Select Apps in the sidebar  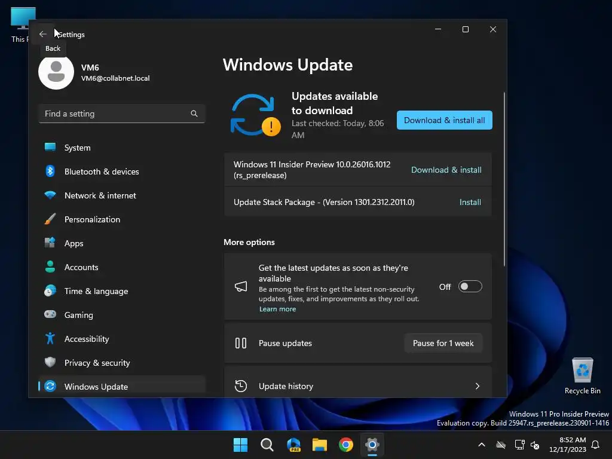[122, 243]
